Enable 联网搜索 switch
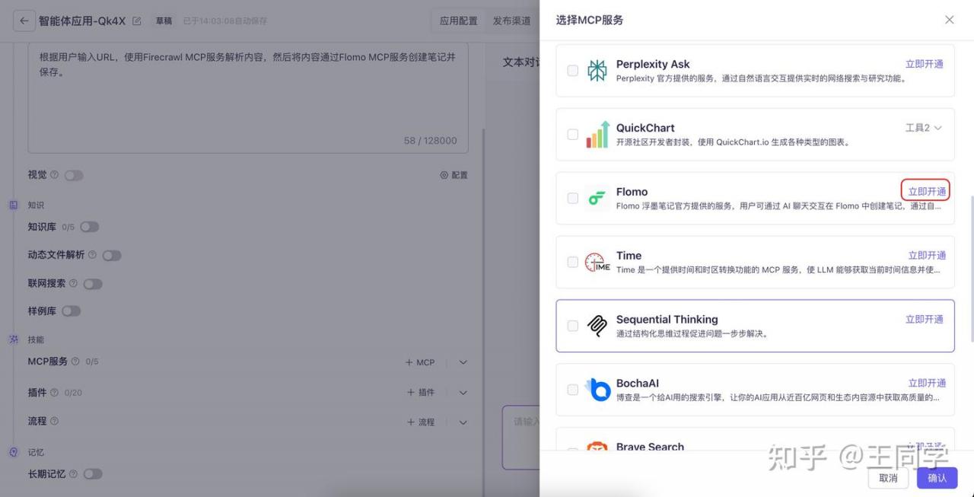The height and width of the screenshot is (497, 974). [93, 284]
